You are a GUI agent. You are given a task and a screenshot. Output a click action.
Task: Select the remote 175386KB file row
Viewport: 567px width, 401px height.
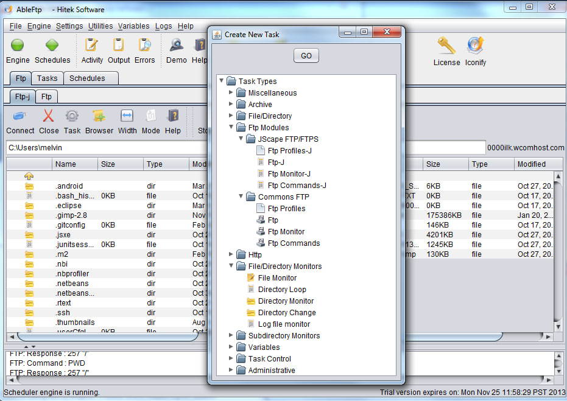coord(479,215)
